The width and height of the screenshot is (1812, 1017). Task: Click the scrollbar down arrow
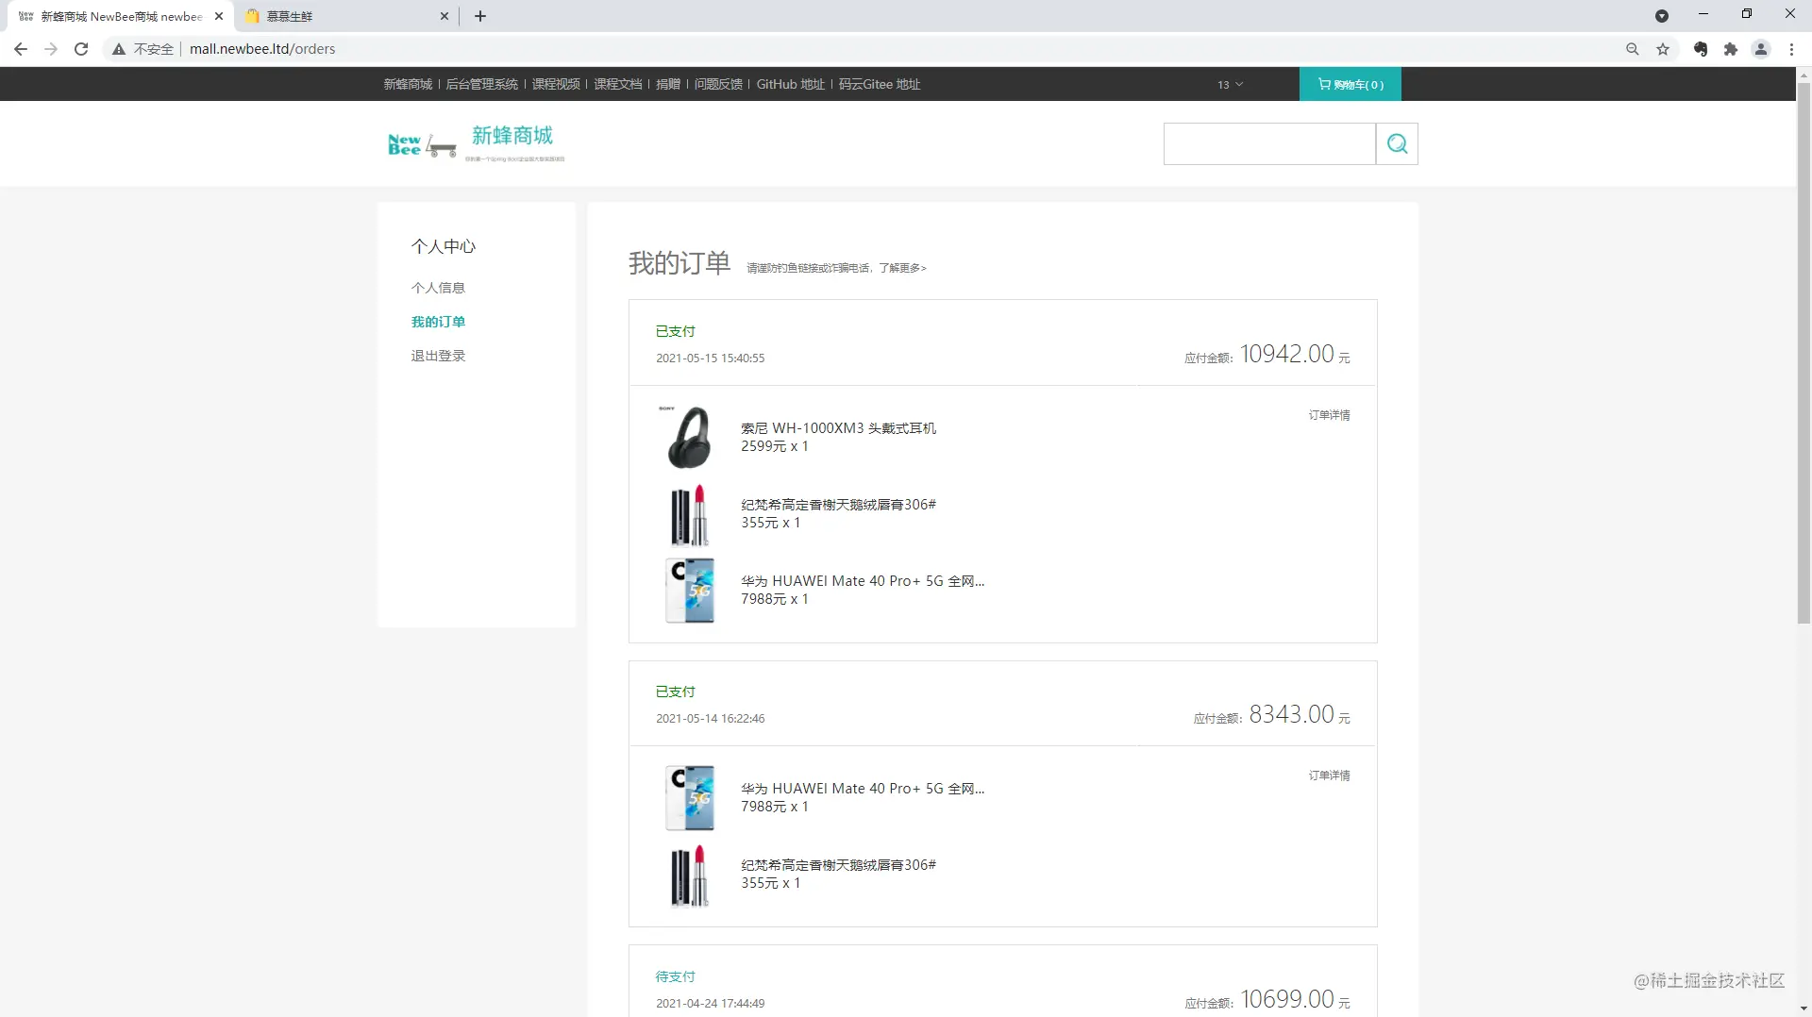point(1804,1009)
